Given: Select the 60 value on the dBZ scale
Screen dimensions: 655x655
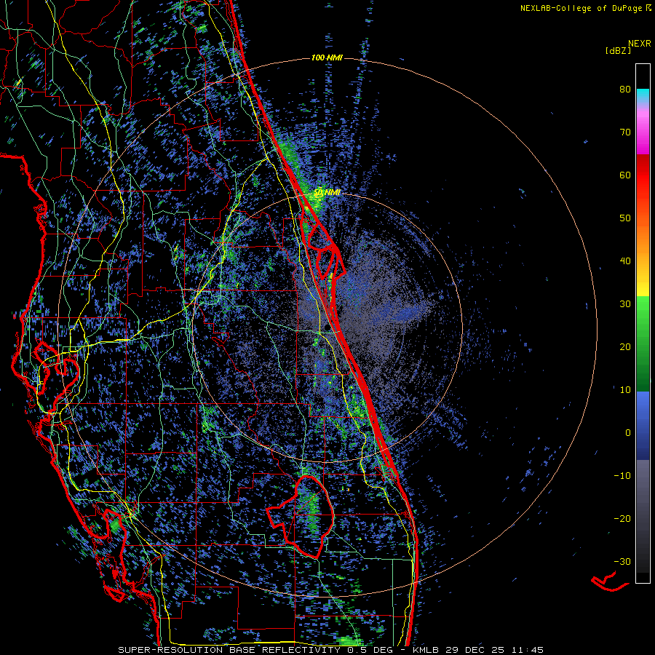Looking at the screenshot, I should tap(625, 175).
